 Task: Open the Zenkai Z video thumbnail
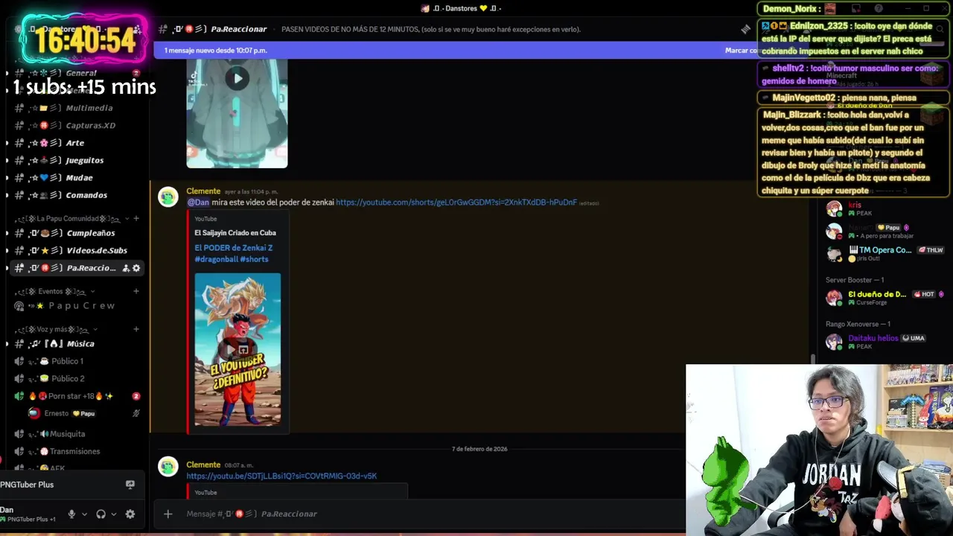[x=238, y=349]
